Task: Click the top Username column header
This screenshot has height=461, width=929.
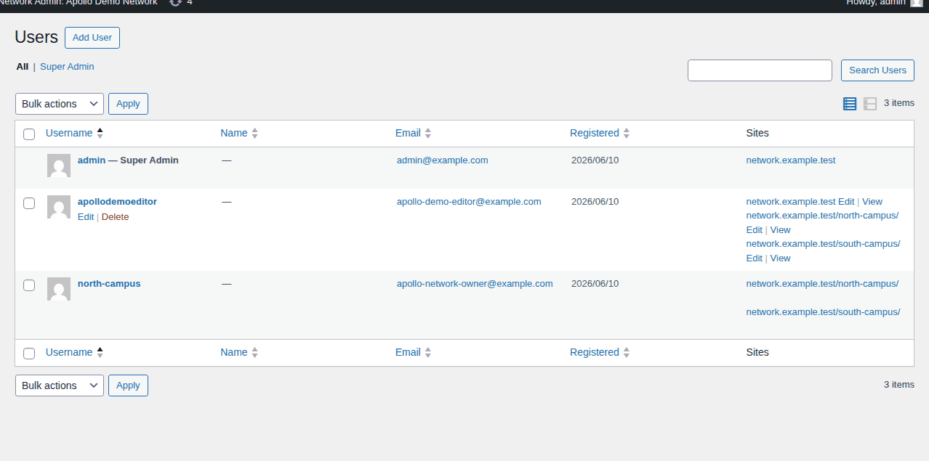Action: click(x=69, y=133)
